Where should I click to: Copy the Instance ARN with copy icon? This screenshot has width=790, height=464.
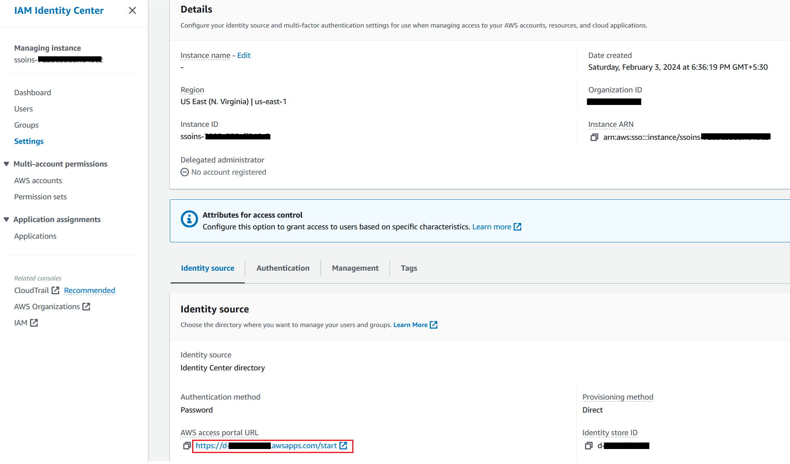(x=594, y=137)
